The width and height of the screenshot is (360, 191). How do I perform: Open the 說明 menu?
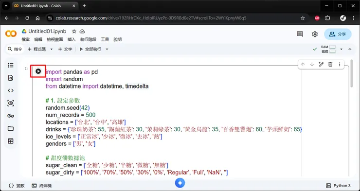(x=118, y=39)
